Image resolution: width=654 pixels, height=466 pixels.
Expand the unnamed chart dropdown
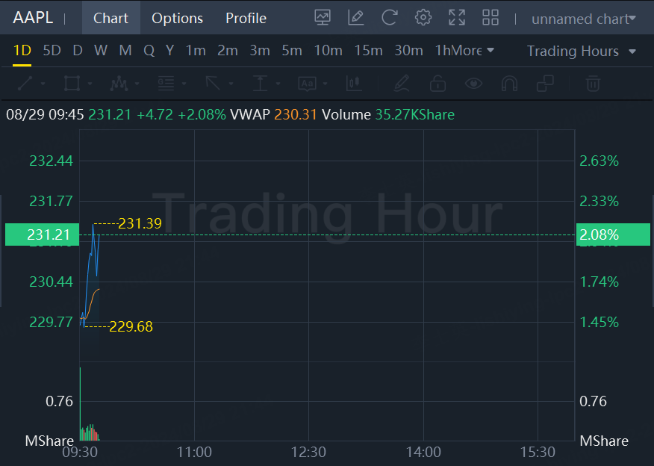(583, 19)
